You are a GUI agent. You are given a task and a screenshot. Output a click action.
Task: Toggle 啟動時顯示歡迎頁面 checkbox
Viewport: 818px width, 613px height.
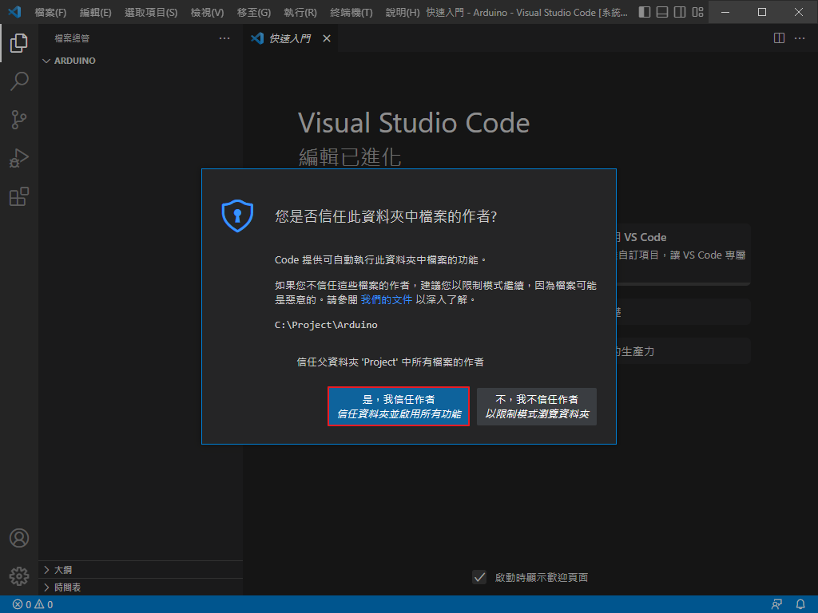[479, 577]
